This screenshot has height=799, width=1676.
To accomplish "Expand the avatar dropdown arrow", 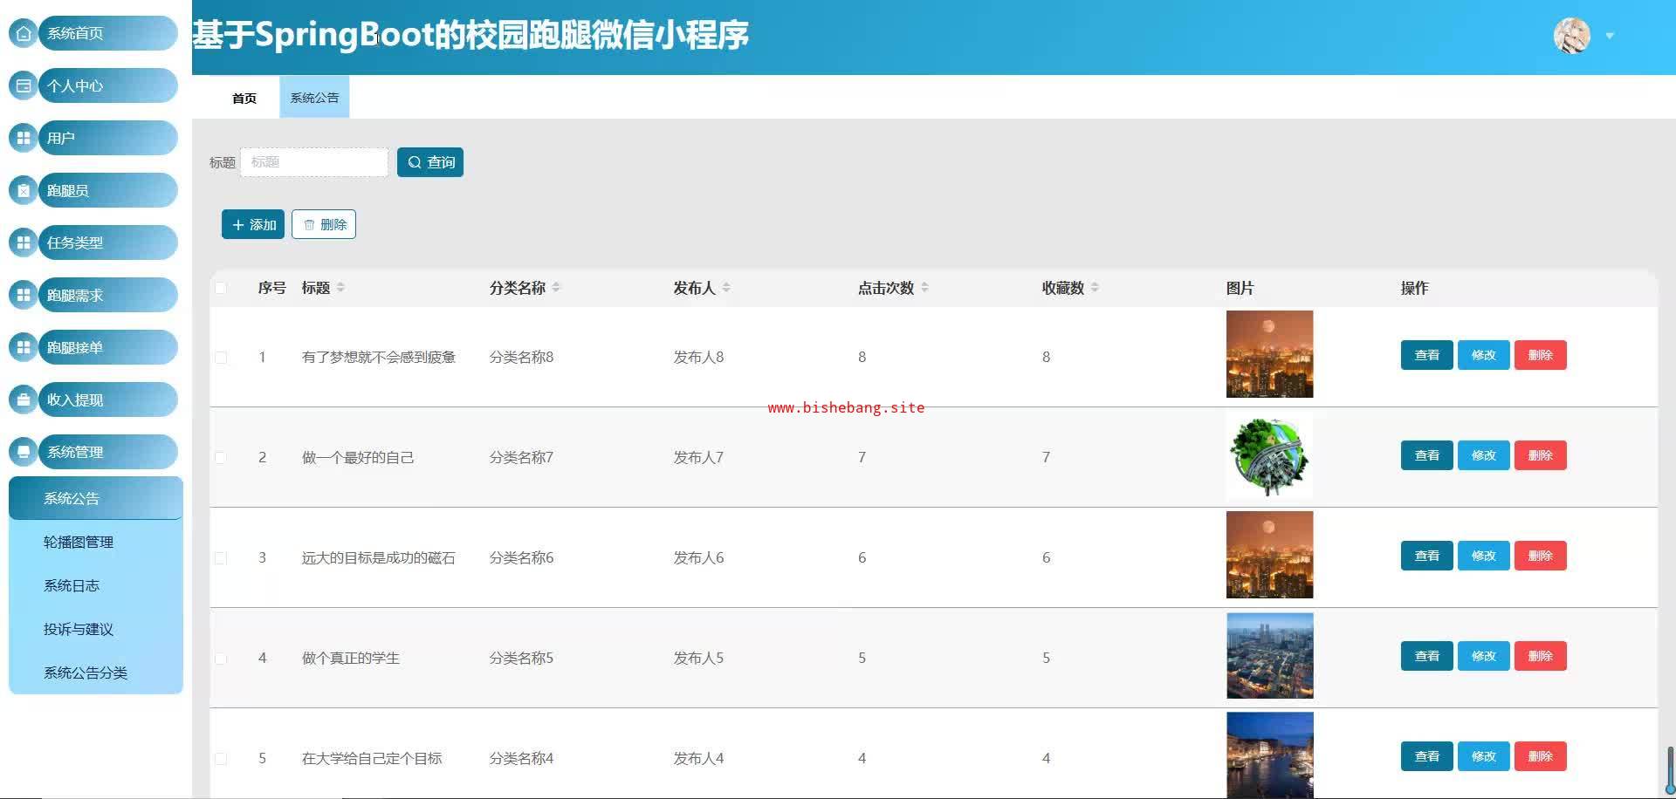I will [x=1610, y=36].
